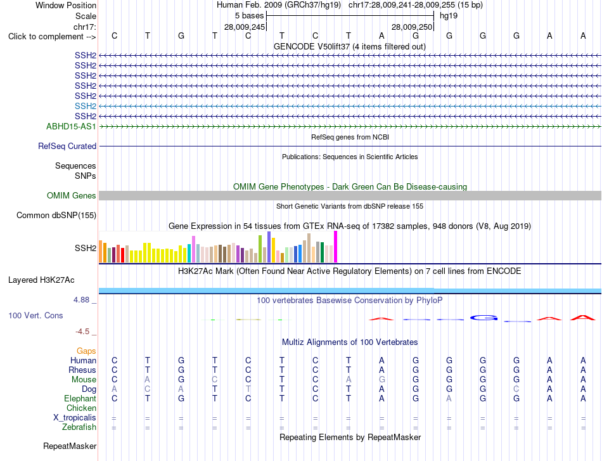Click GENCODE V50lift37 track title
The height and width of the screenshot is (461, 602).
click(349, 46)
